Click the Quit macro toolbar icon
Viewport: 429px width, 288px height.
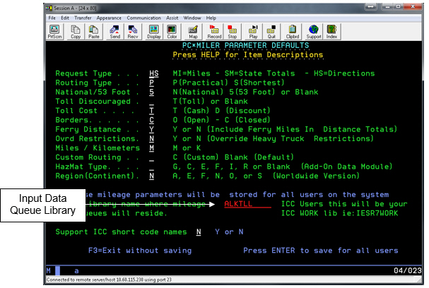(x=271, y=32)
